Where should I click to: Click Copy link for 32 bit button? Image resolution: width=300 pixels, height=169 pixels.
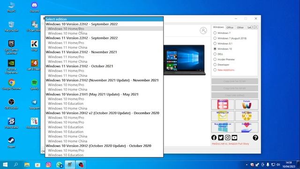(234, 81)
